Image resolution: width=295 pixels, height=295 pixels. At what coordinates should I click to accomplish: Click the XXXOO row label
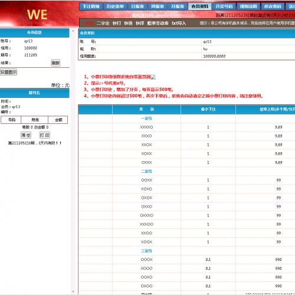146,224
